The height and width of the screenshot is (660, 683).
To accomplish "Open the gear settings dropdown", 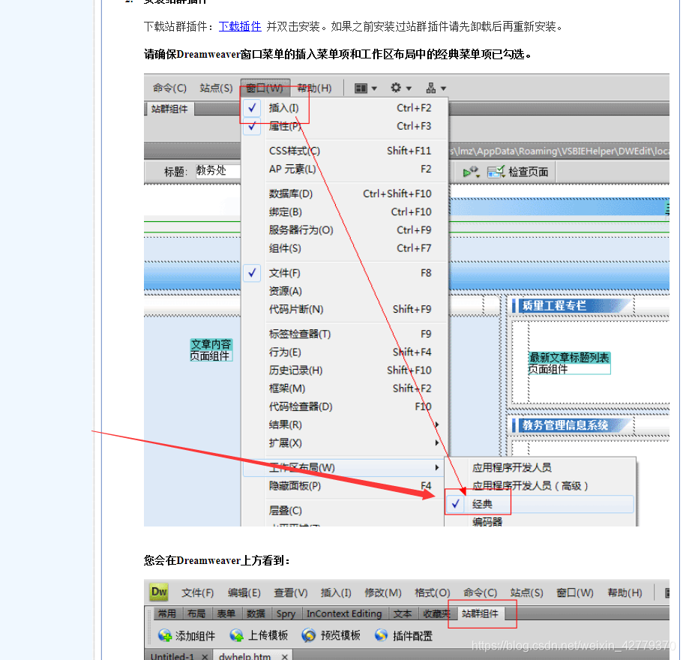I will pyautogui.click(x=401, y=88).
